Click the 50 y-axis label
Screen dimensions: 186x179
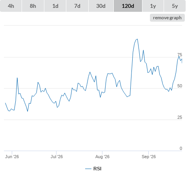click(x=180, y=86)
